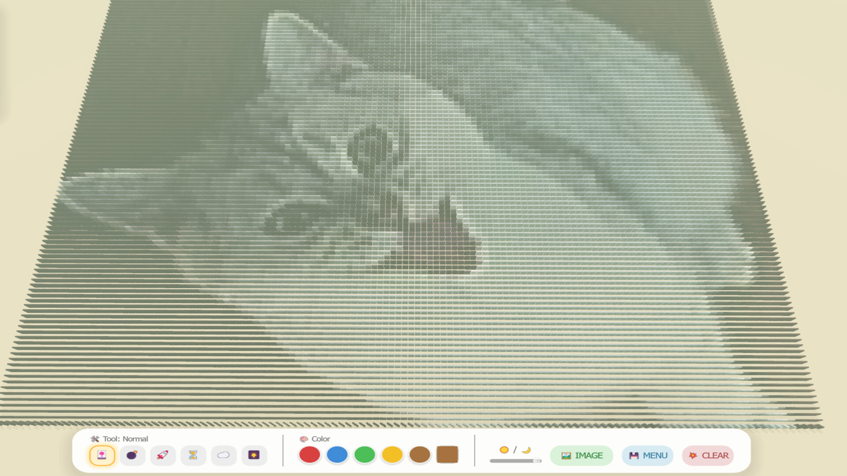Pick the yellow color swatch
This screenshot has width=847, height=476.
(x=392, y=455)
